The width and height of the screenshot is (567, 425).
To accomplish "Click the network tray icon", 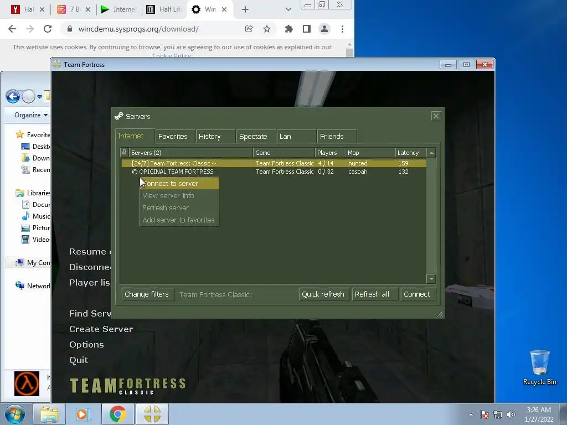I will pos(498,414).
